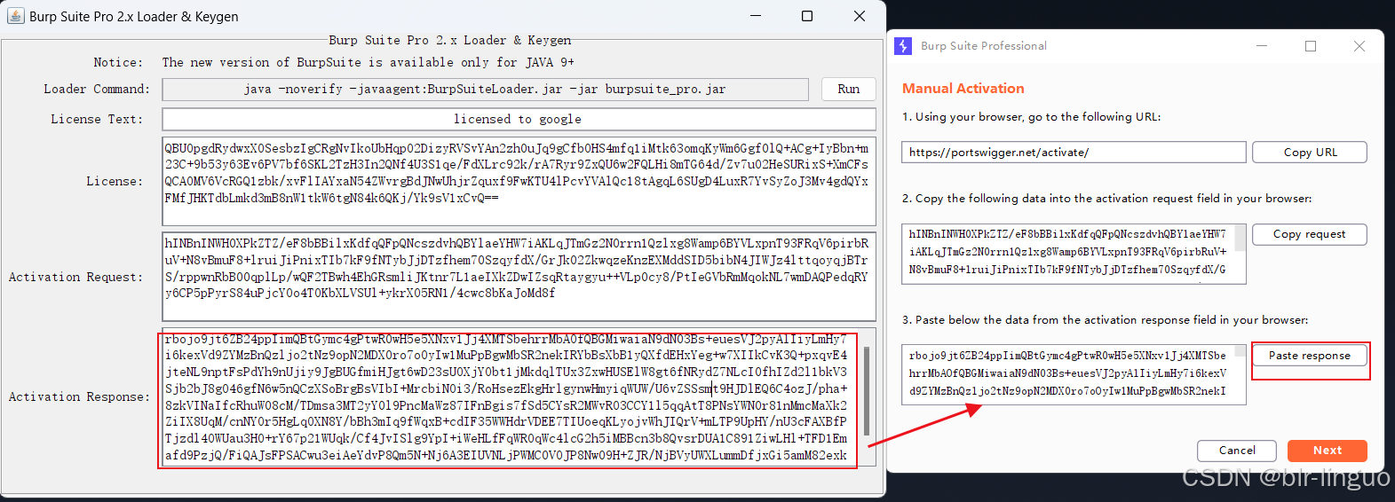Click the Cancel button in Burp activation
The image size is (1395, 502).
[x=1237, y=451]
